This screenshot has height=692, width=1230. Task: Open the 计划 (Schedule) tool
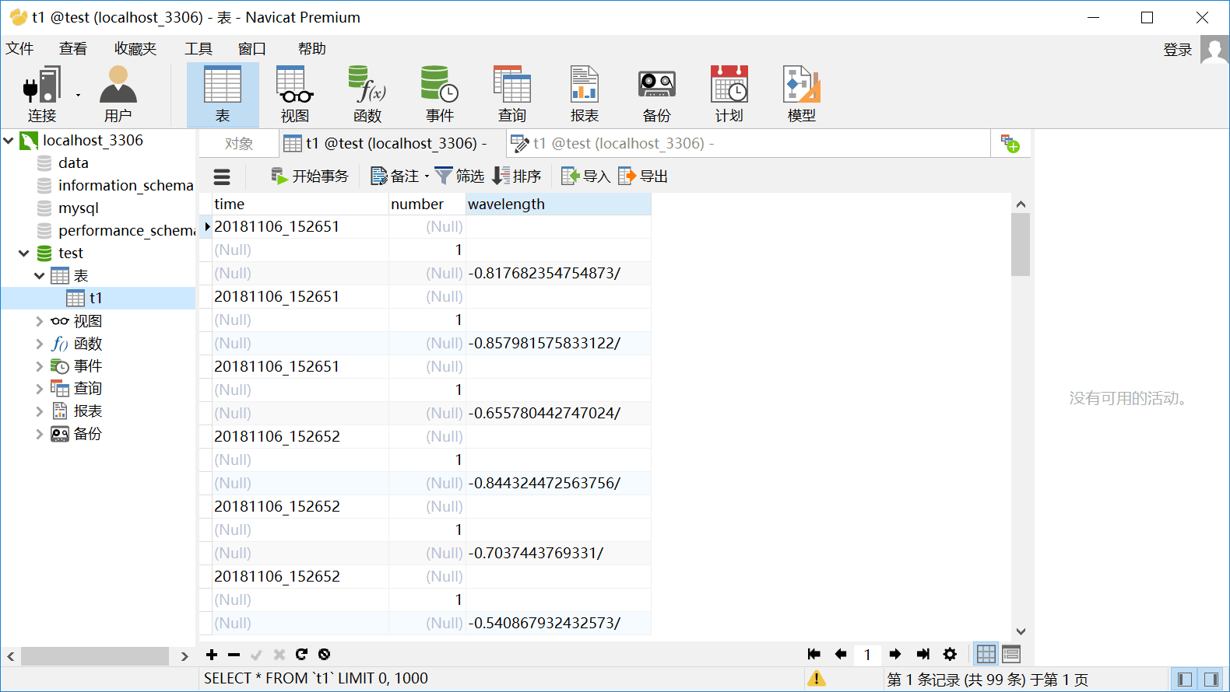point(729,94)
